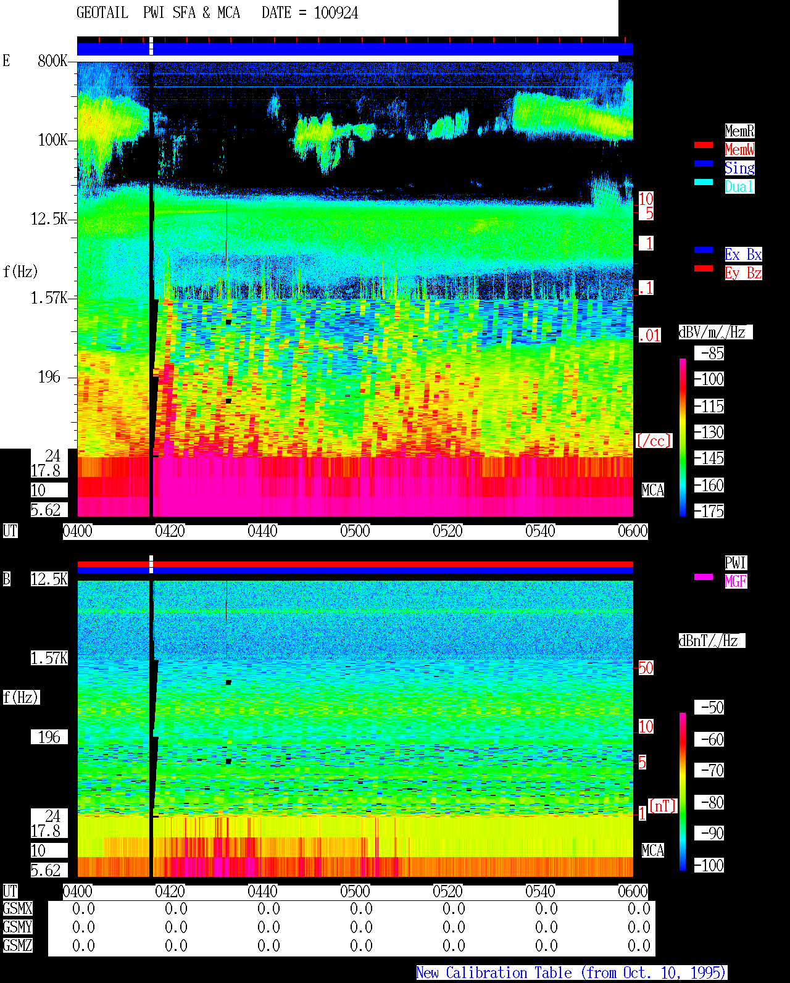Screen dimensions: 790x983
Task: Click the GEOTAIL PWI SFA & MCA title
Action: point(158,13)
